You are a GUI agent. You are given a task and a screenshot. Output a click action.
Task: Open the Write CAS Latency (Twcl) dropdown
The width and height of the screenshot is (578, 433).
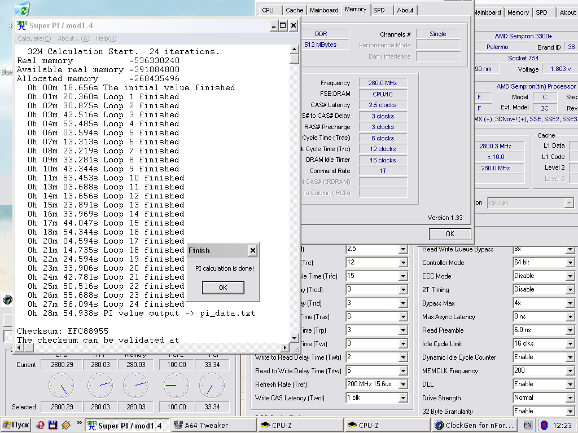[403, 399]
